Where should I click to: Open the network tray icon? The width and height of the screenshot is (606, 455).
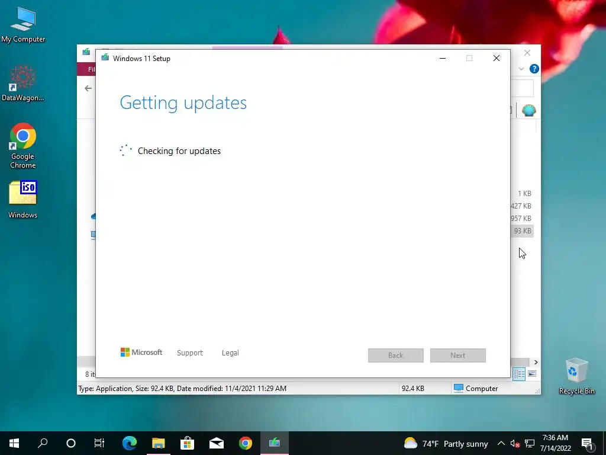tap(530, 443)
